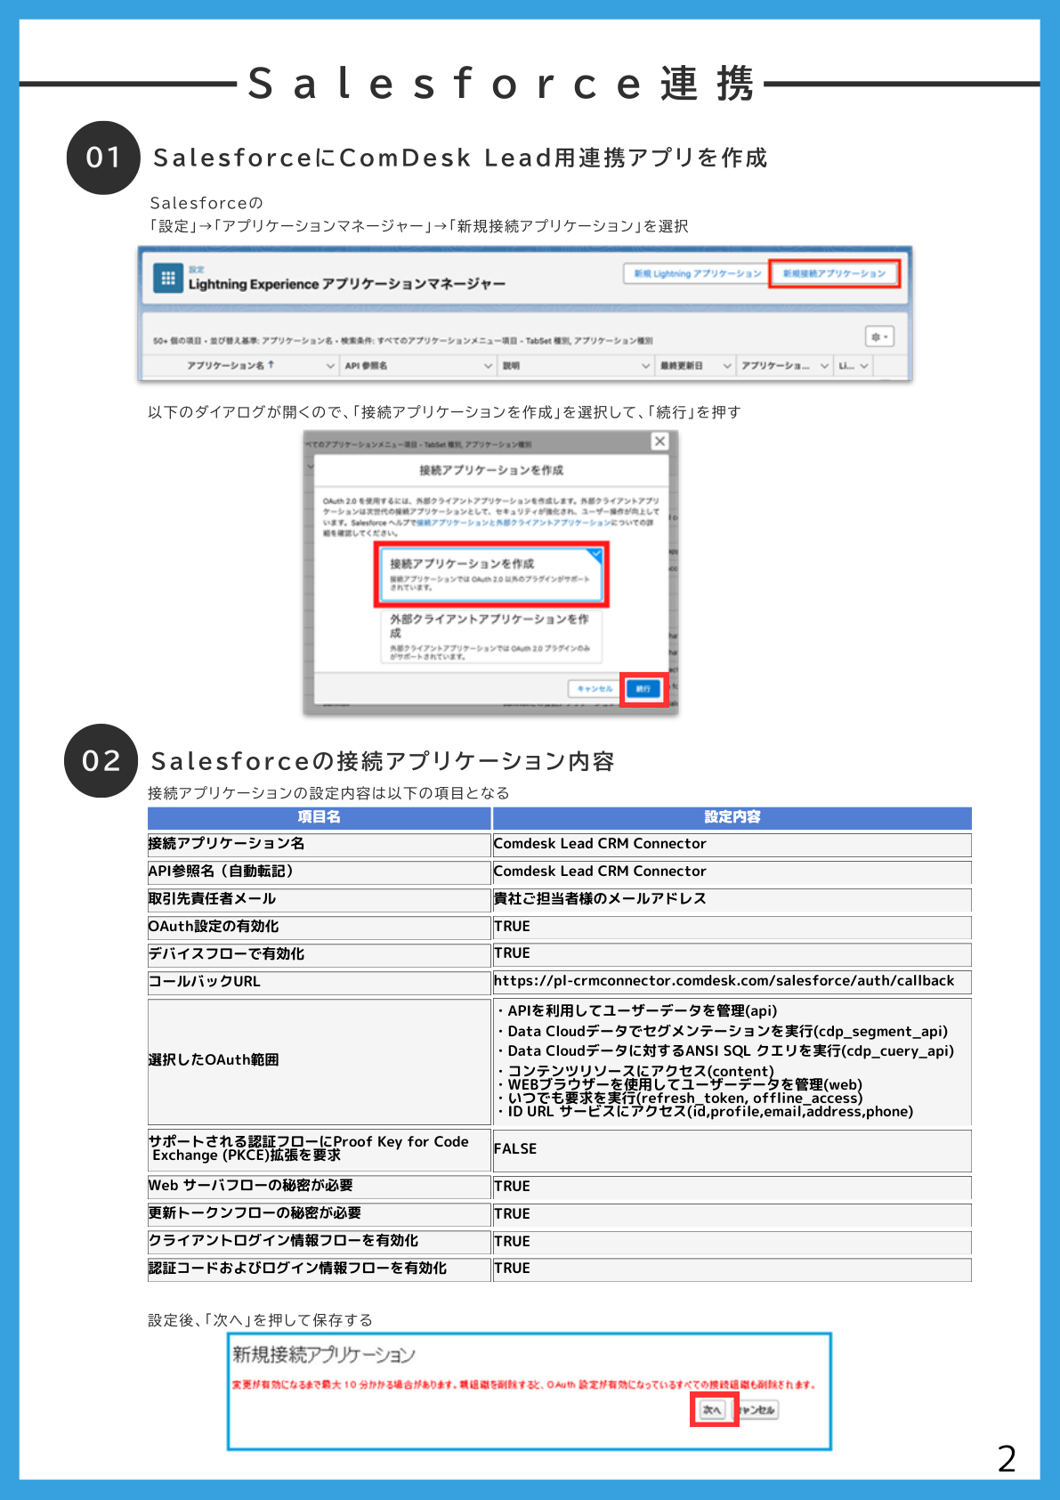Click the Proof Key for Code Exchange row label

click(309, 1148)
